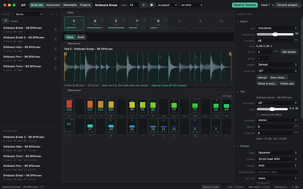Screen dimensions: 303x189
Task: Open the Tonverk project... button
Action: 288,5
